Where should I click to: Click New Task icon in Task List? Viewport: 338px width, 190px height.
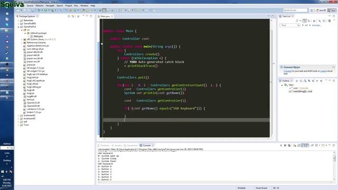click(297, 21)
